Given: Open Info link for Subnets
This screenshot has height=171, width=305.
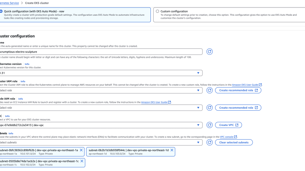Looking at the screenshot, I should click(x=11, y=133).
